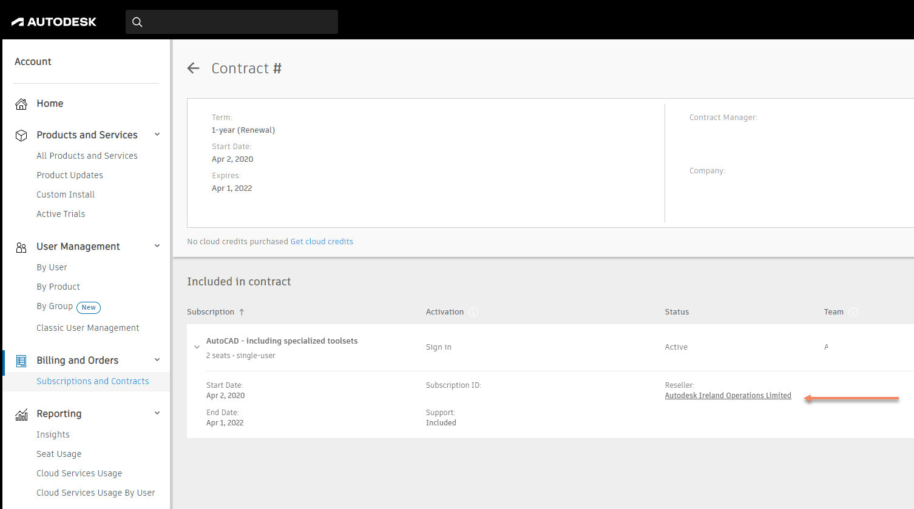Open the Autodesk Ireland Operations Limited reseller link
Screen dimensions: 914x509
coord(728,395)
